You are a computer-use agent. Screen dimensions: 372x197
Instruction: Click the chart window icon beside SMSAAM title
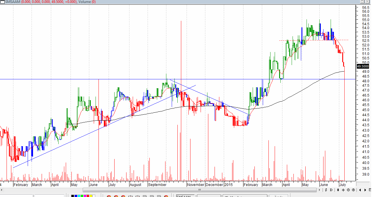click(2, 2)
